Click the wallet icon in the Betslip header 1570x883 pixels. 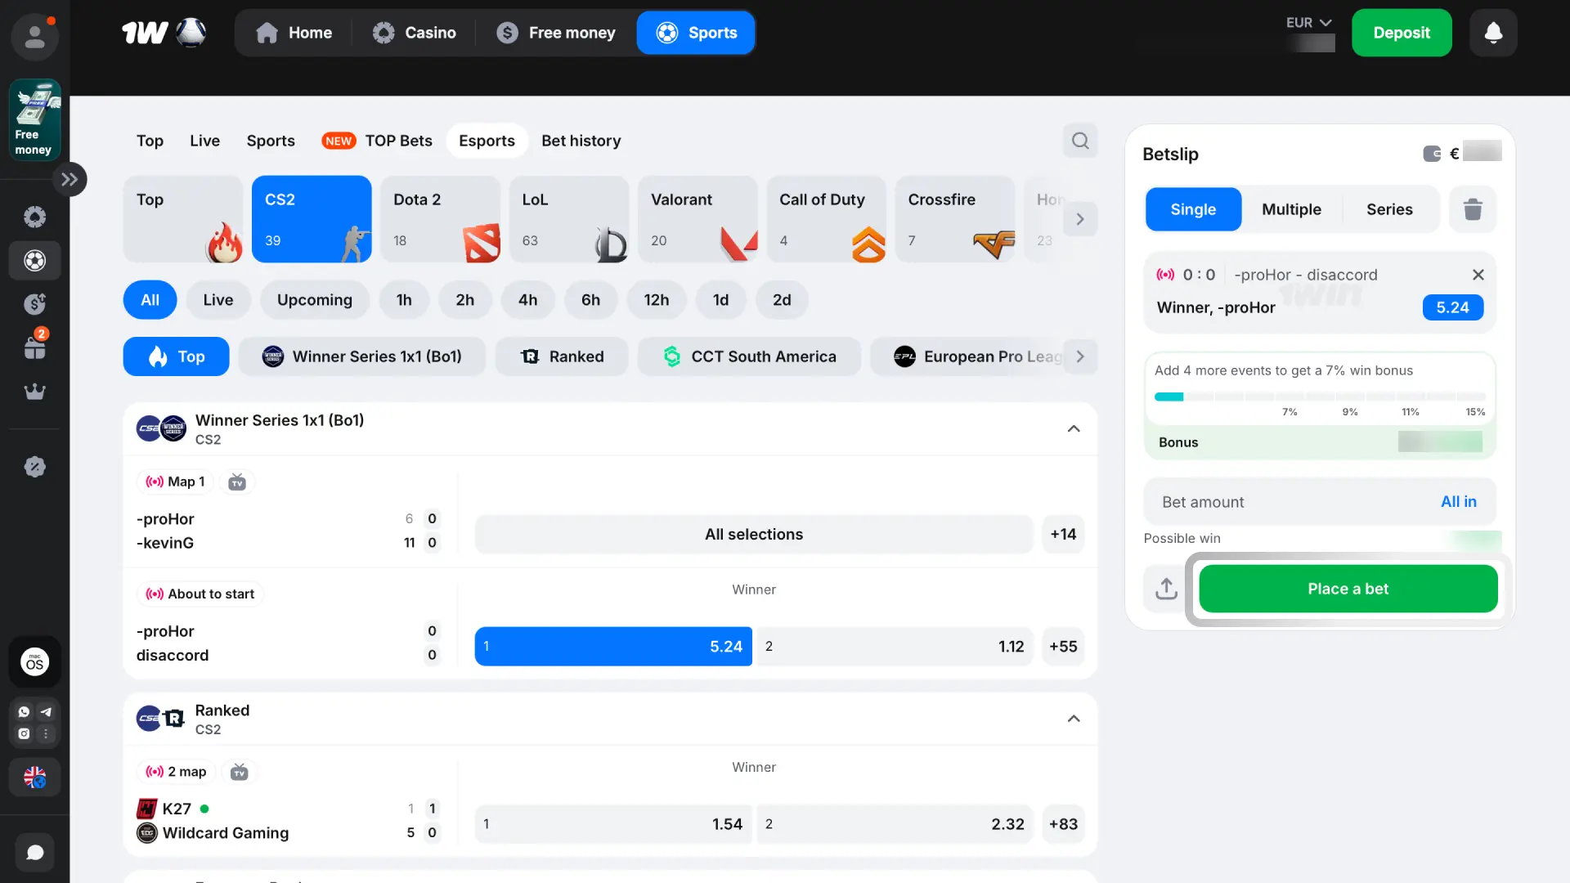(x=1432, y=154)
